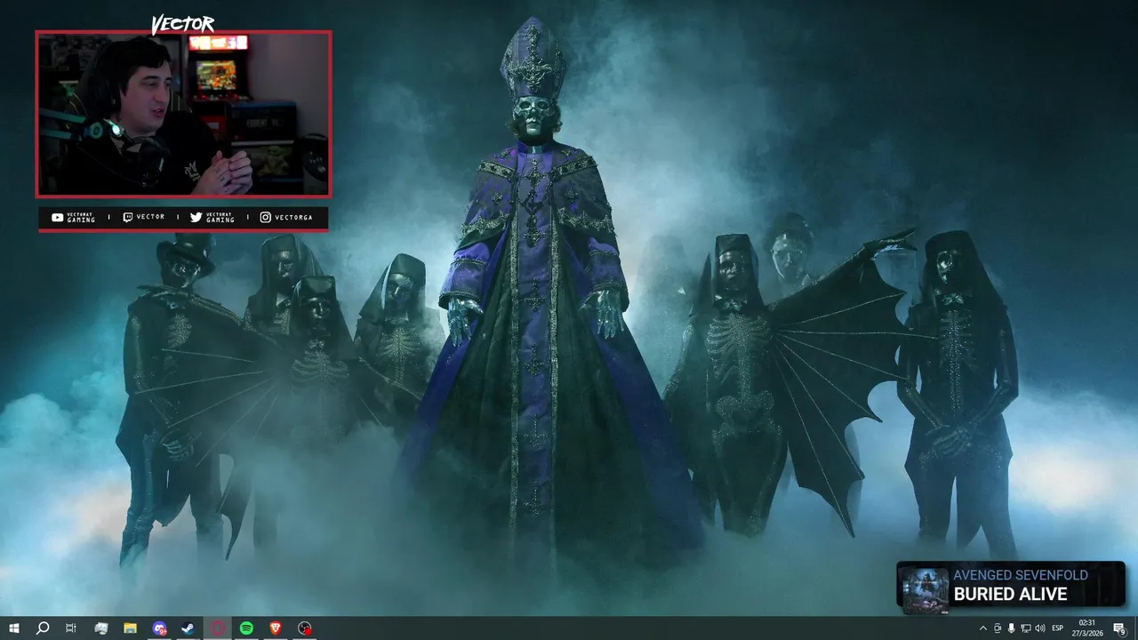Image resolution: width=1138 pixels, height=640 pixels.
Task: Switch input language via ESP indicator
Action: 1058,628
